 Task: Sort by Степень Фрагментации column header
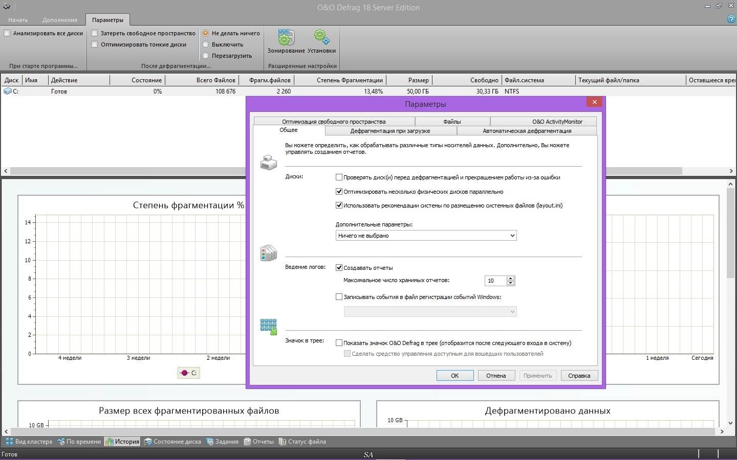point(340,80)
